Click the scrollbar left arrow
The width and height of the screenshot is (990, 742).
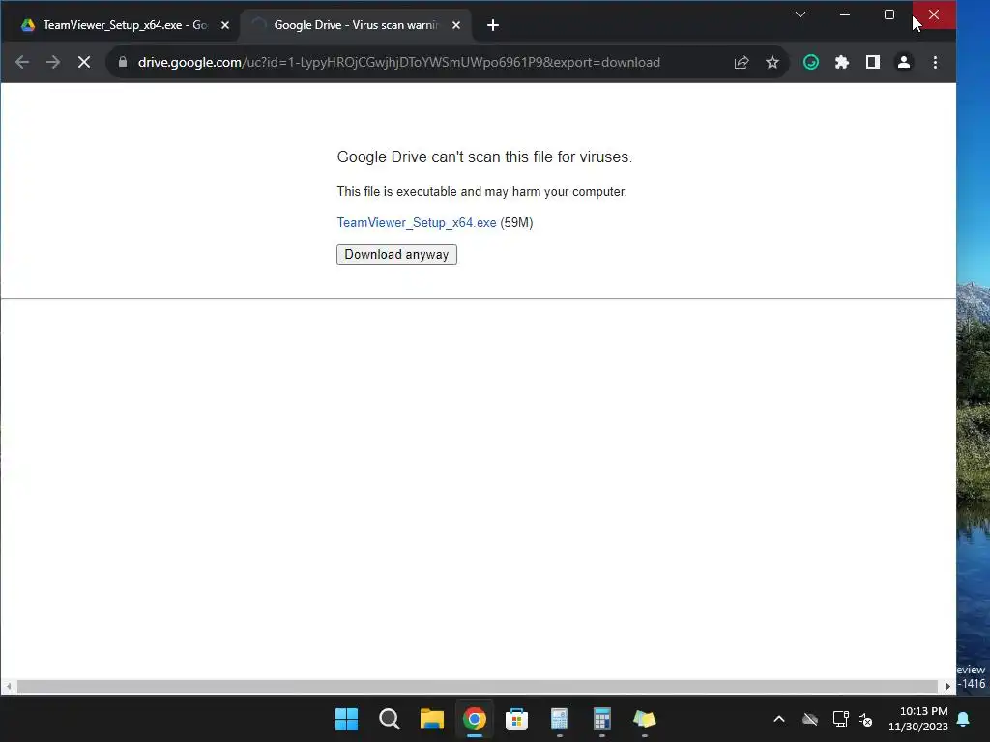[8, 686]
